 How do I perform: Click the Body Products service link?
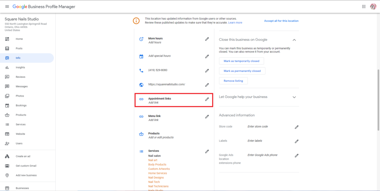[157, 165]
